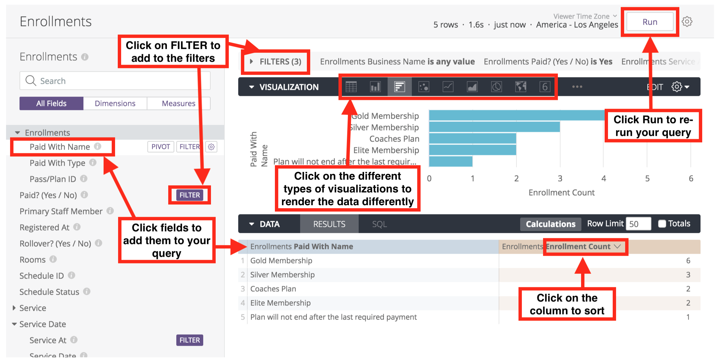The height and width of the screenshot is (360, 716).
Task: Enable the Totals checkbox
Action: pos(662,224)
